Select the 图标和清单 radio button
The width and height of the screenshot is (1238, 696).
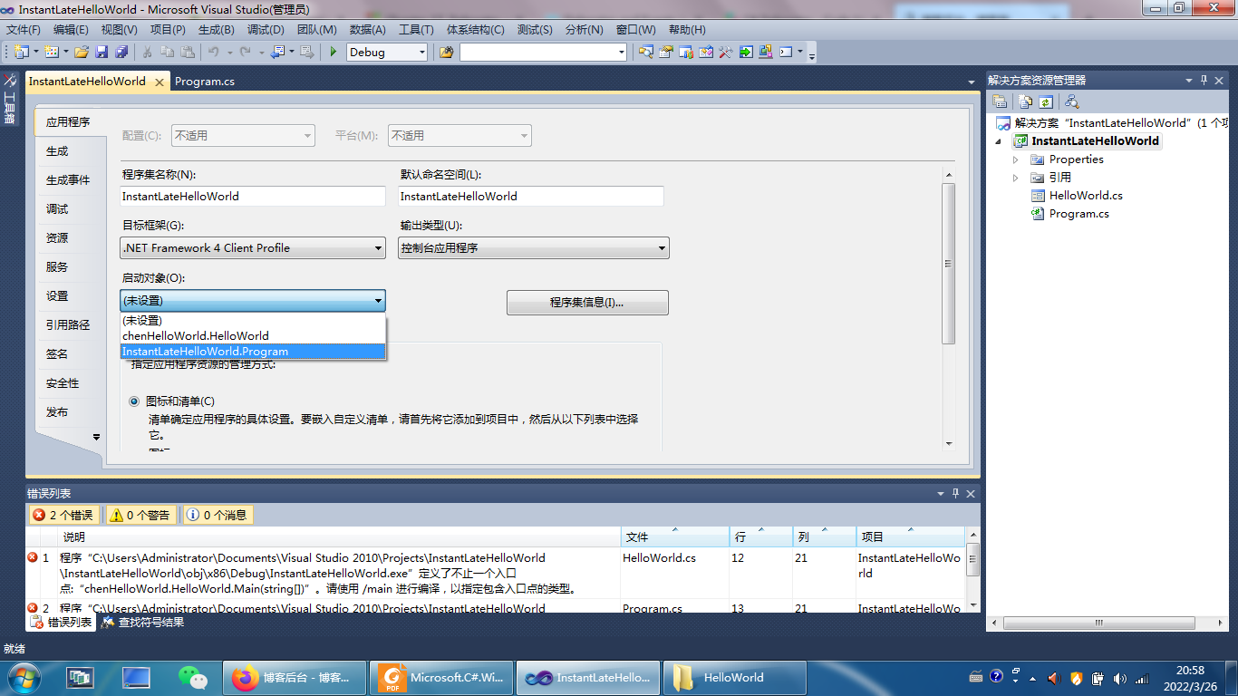134,401
